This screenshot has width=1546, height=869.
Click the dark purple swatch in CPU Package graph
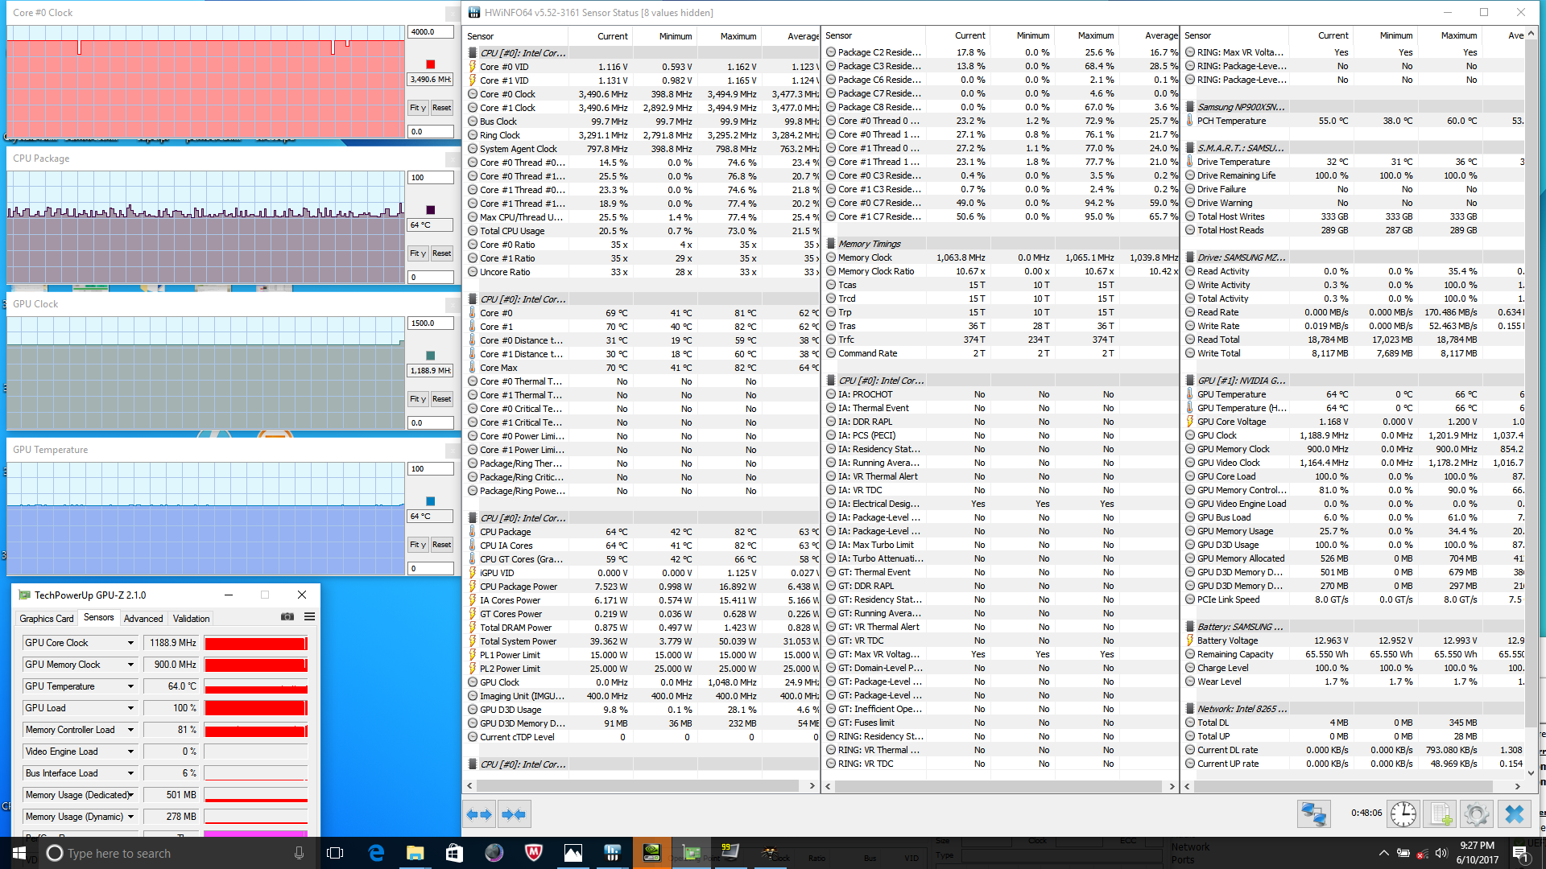pyautogui.click(x=431, y=210)
